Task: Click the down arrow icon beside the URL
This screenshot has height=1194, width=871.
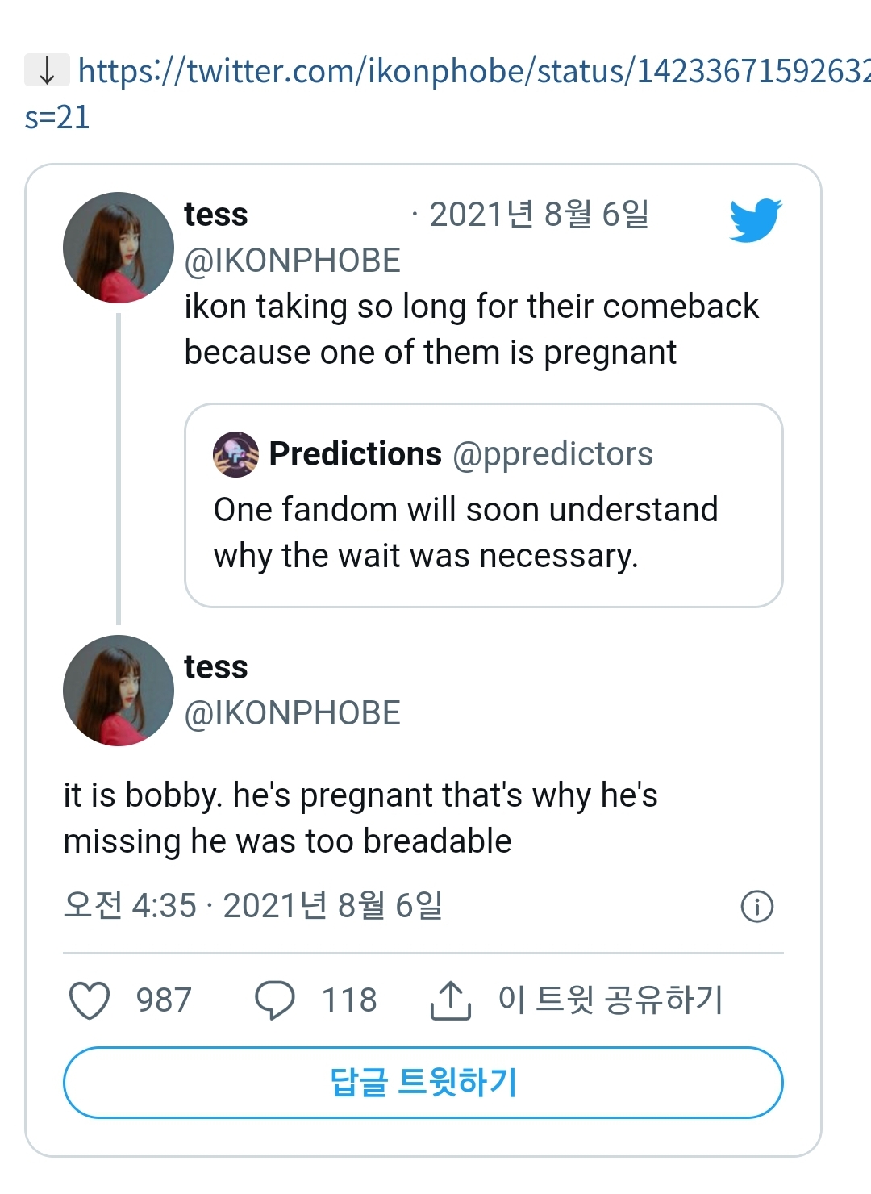Action: coord(47,71)
